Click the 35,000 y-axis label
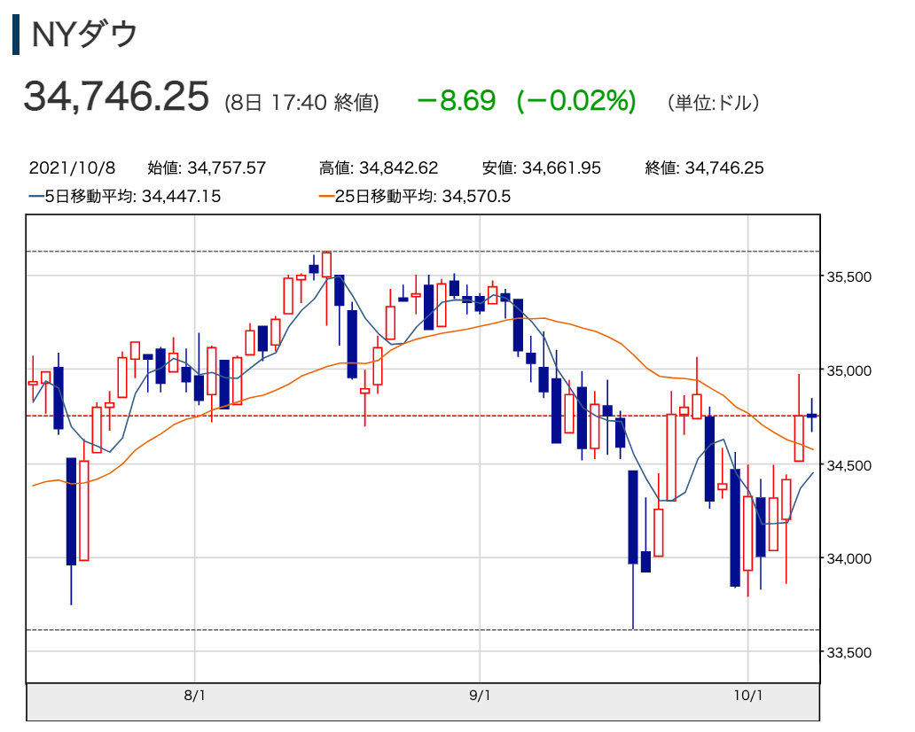 pos(849,370)
